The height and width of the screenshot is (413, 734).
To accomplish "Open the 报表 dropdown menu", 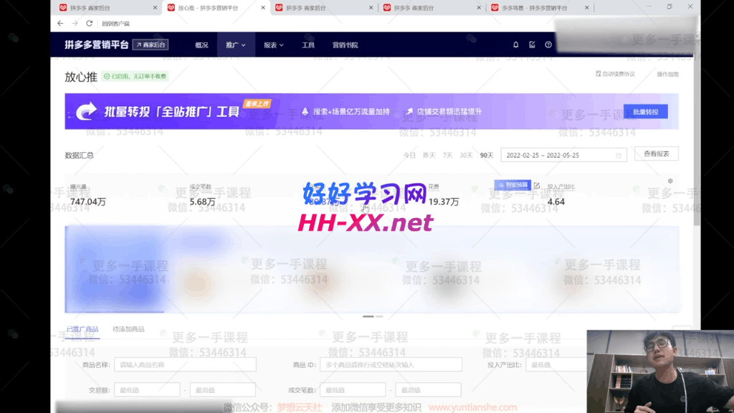I will point(273,45).
